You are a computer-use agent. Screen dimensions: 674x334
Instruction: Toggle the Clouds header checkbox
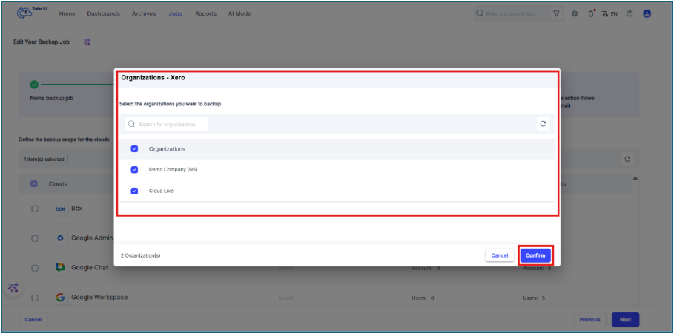pos(34,184)
